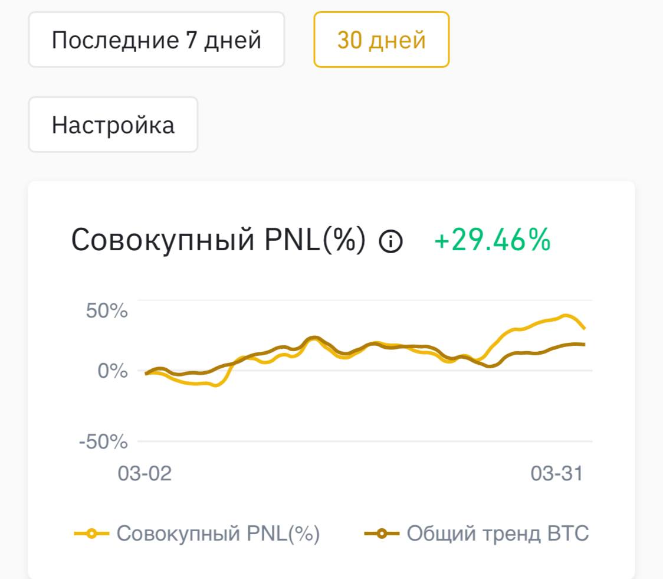The width and height of the screenshot is (663, 579).
Task: Click the -50% y-axis label
Action: point(103,441)
